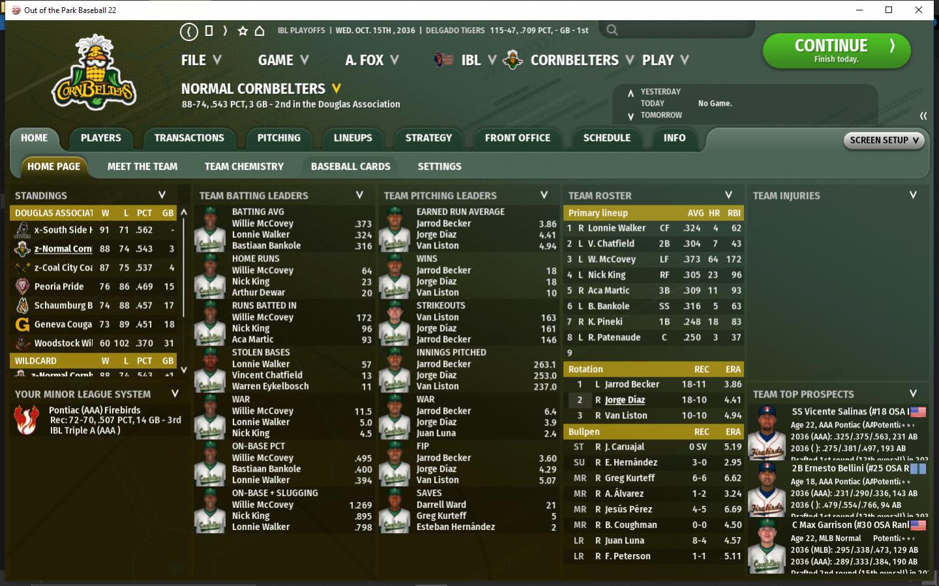This screenshot has height=586, width=939.
Task: Open the PLAY menu
Action: (666, 60)
